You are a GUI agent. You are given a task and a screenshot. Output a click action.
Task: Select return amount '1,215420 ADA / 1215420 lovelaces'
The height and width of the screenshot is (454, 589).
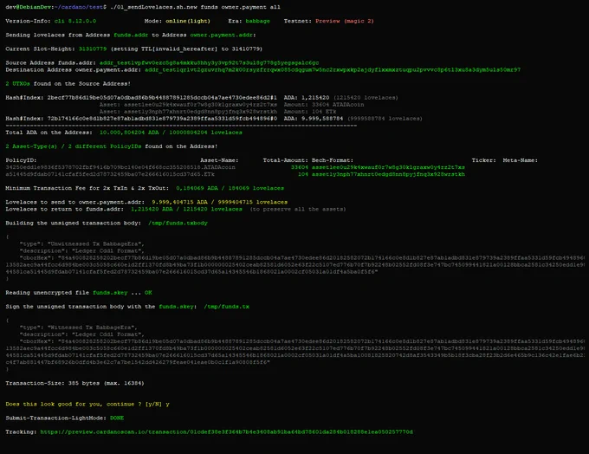pos(187,210)
